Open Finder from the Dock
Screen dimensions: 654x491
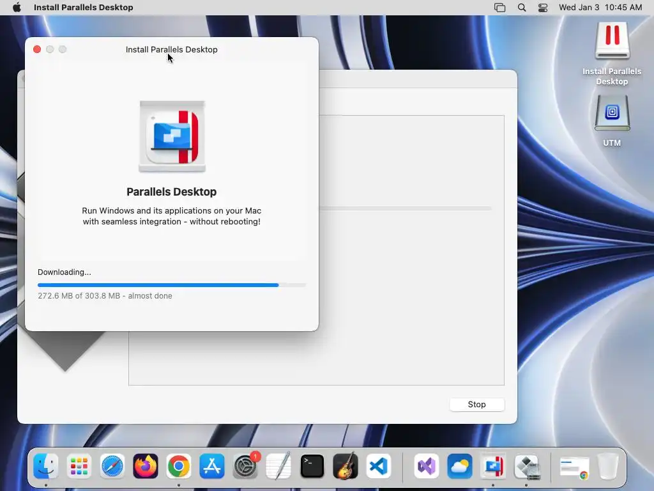point(46,466)
